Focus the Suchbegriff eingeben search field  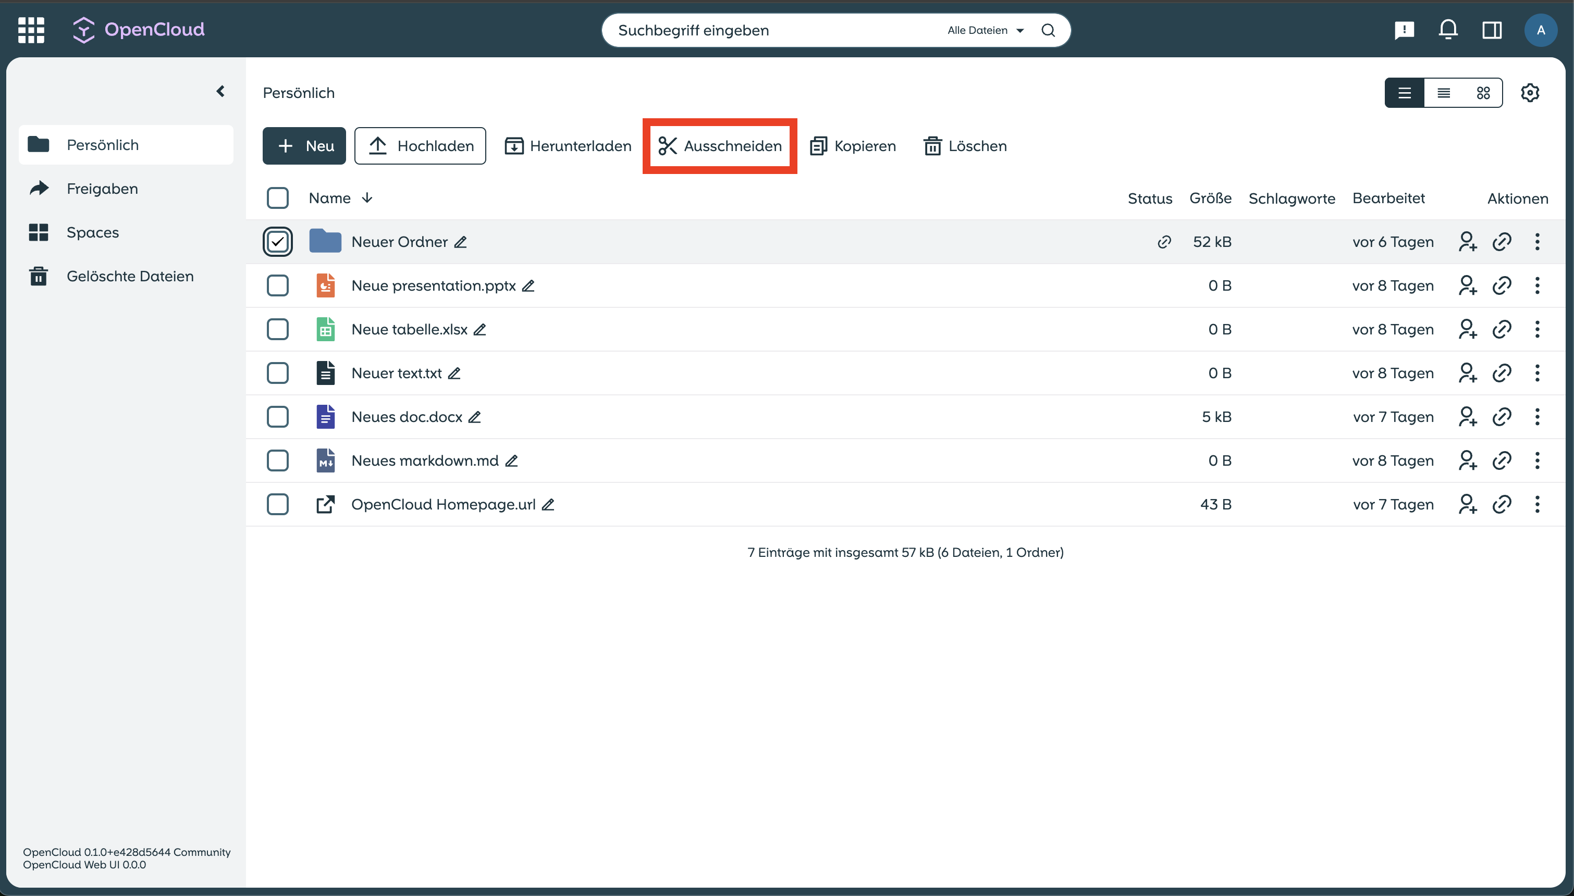[776, 30]
